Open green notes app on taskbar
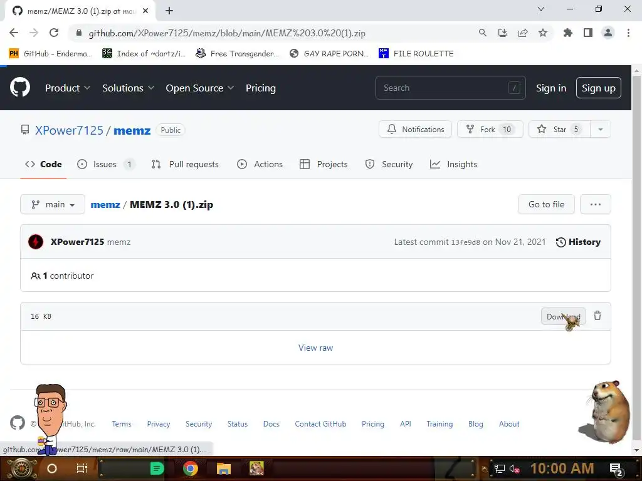This screenshot has width=642, height=481. 157,468
